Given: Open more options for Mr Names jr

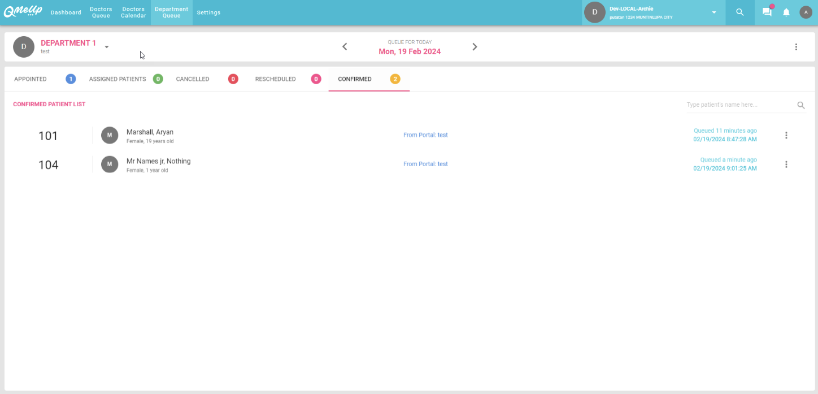Looking at the screenshot, I should (x=786, y=164).
